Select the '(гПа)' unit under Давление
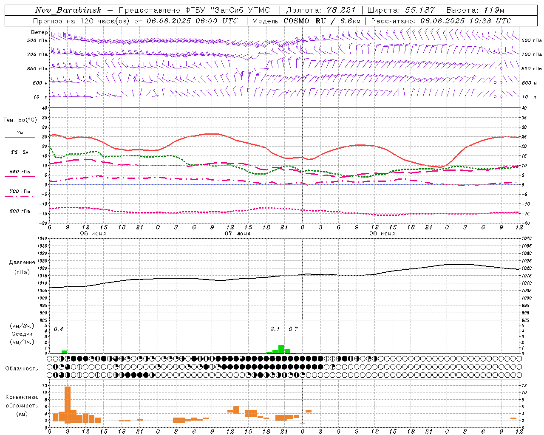544x435 pixels. (x=22, y=272)
